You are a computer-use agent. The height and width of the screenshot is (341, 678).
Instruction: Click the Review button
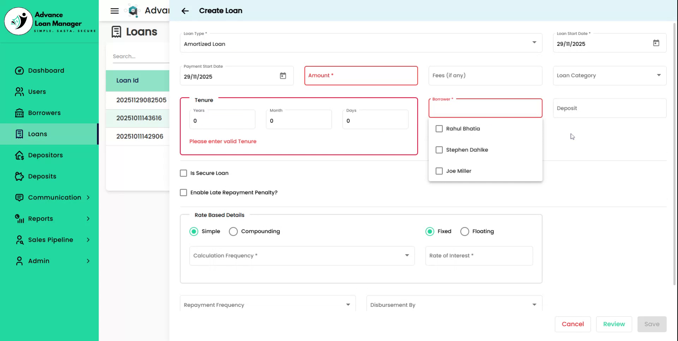614,324
